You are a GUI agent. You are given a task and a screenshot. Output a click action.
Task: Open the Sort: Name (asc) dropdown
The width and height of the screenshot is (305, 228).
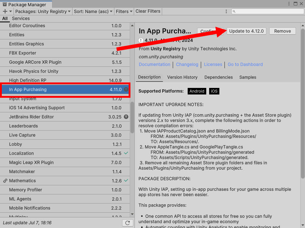coord(93,11)
